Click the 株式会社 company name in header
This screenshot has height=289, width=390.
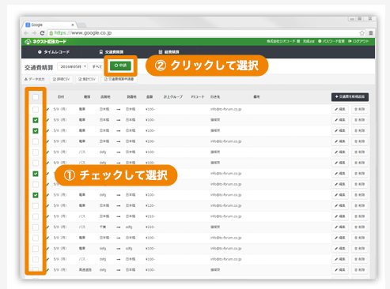coord(283,41)
